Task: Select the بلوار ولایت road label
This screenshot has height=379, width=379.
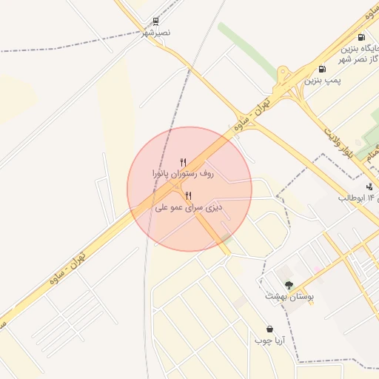Action: click(x=339, y=143)
